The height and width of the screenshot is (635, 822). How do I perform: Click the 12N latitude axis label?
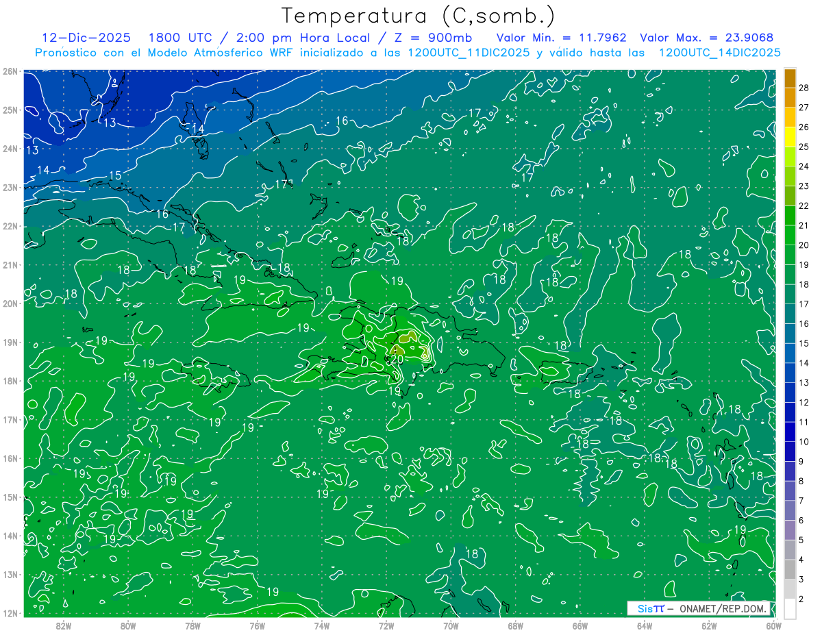point(10,613)
